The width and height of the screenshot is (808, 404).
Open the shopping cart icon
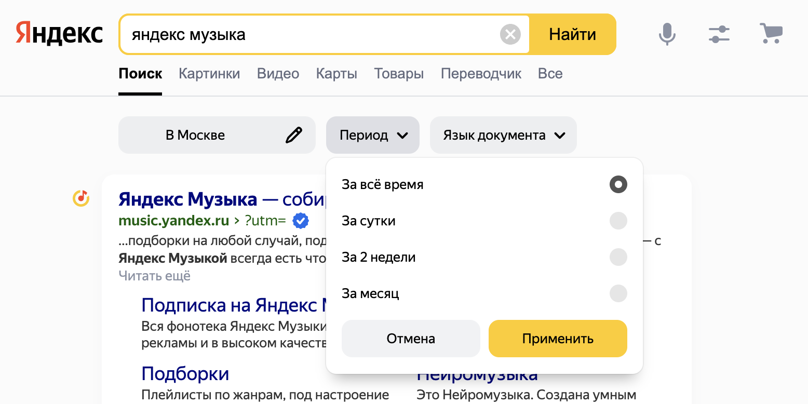(771, 34)
